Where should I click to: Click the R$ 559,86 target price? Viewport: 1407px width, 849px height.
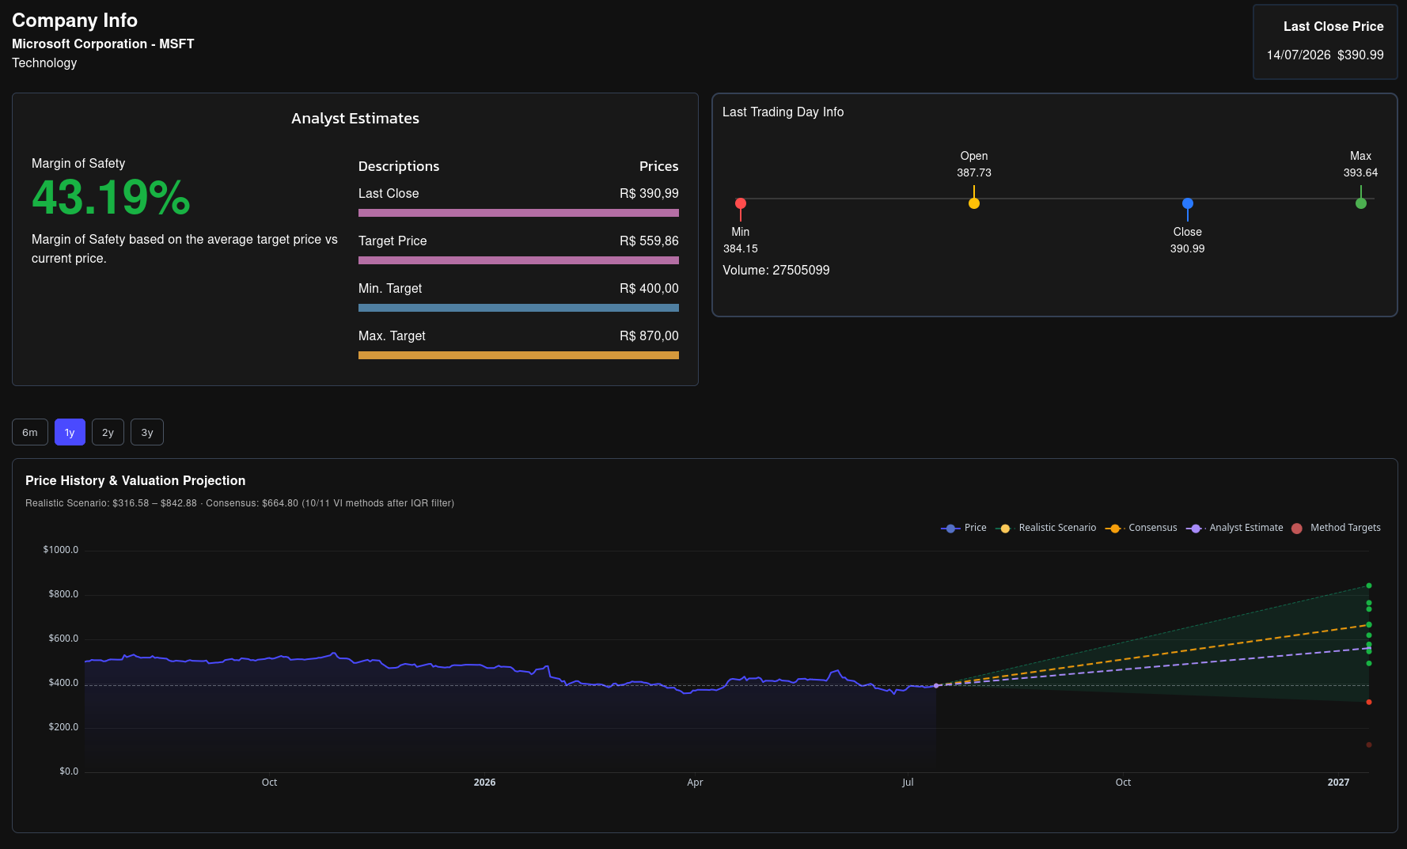[x=649, y=241]
